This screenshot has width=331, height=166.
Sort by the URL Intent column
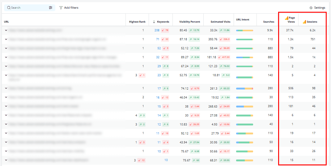243,20
